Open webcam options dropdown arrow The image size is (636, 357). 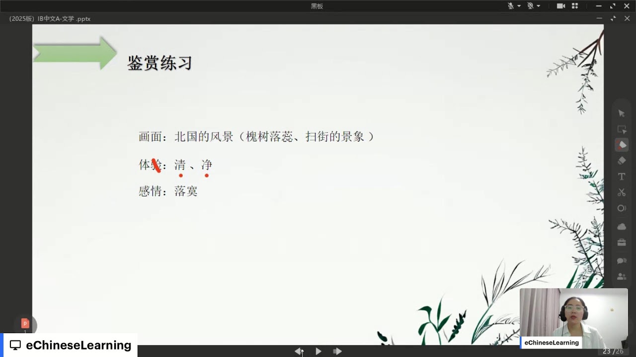pyautogui.click(x=538, y=6)
